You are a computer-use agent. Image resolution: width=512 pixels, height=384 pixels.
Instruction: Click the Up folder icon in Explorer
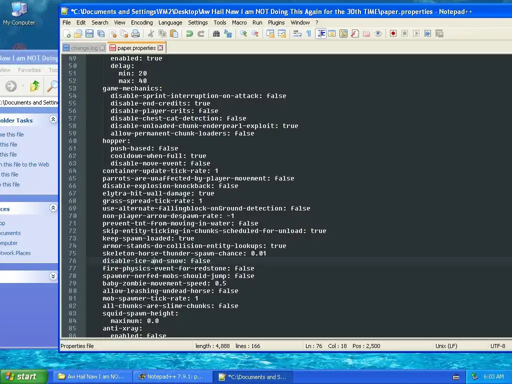pos(34,86)
